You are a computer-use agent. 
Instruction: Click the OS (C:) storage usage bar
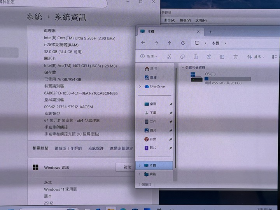[x=227, y=79]
